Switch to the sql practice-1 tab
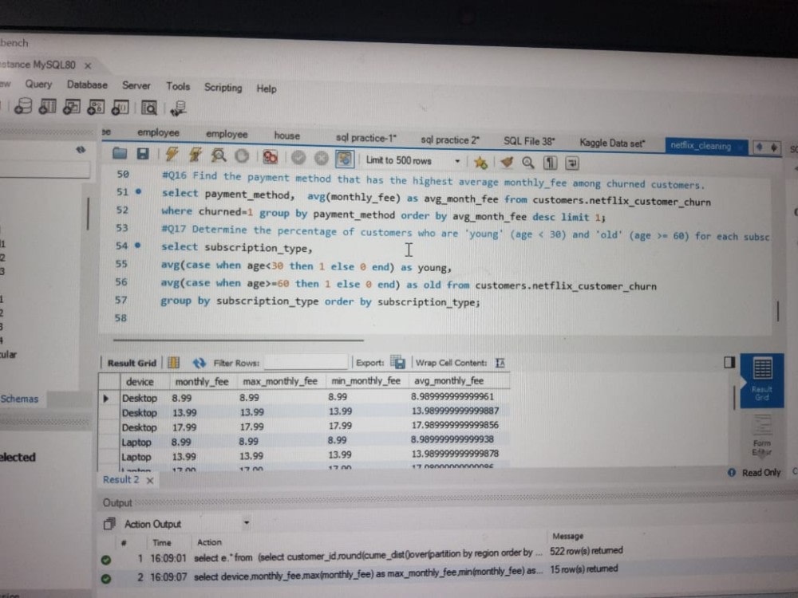Screen dimensions: 798x598 click(366, 138)
